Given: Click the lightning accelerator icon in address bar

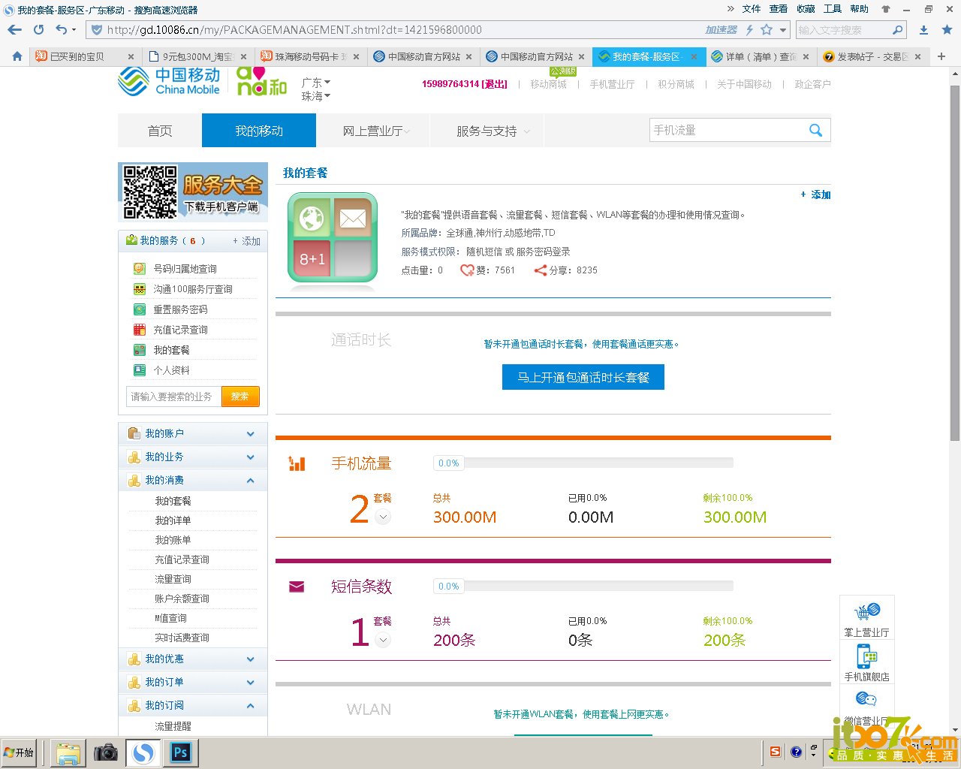Looking at the screenshot, I should pyautogui.click(x=749, y=30).
